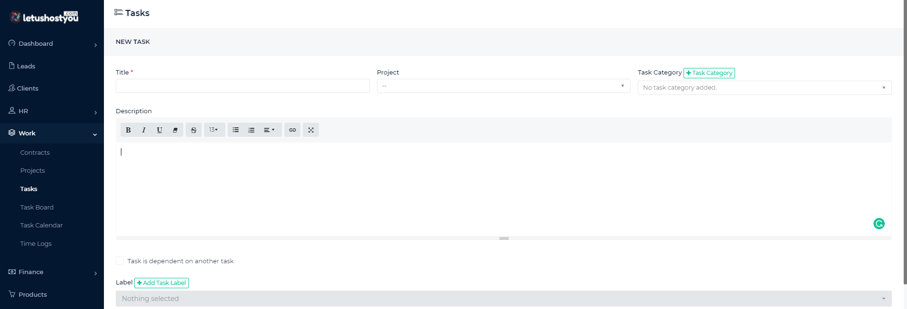This screenshot has width=907, height=309.
Task: Open the paragraph alignment dropdown
Action: tap(269, 130)
